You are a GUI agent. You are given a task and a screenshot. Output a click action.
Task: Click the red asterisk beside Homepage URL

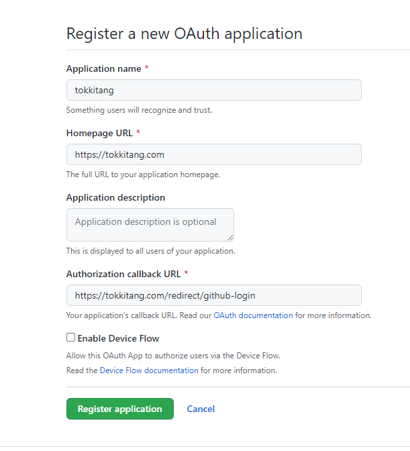click(x=138, y=134)
